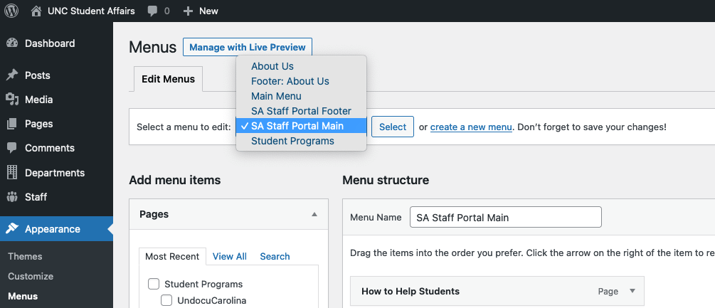715x308 pixels.
Task: Expand the How to Help Students item arrow
Action: point(632,291)
